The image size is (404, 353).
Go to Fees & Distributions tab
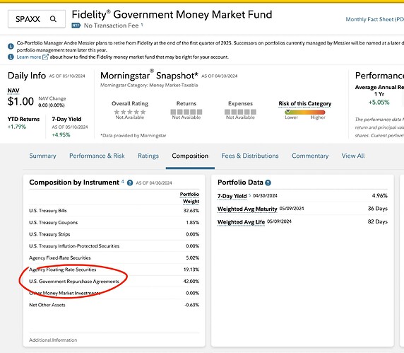pyautogui.click(x=250, y=156)
